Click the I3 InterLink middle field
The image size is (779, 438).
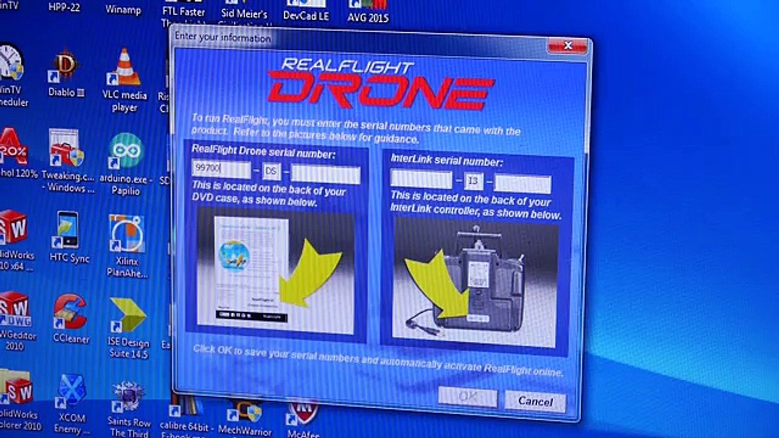click(x=473, y=182)
